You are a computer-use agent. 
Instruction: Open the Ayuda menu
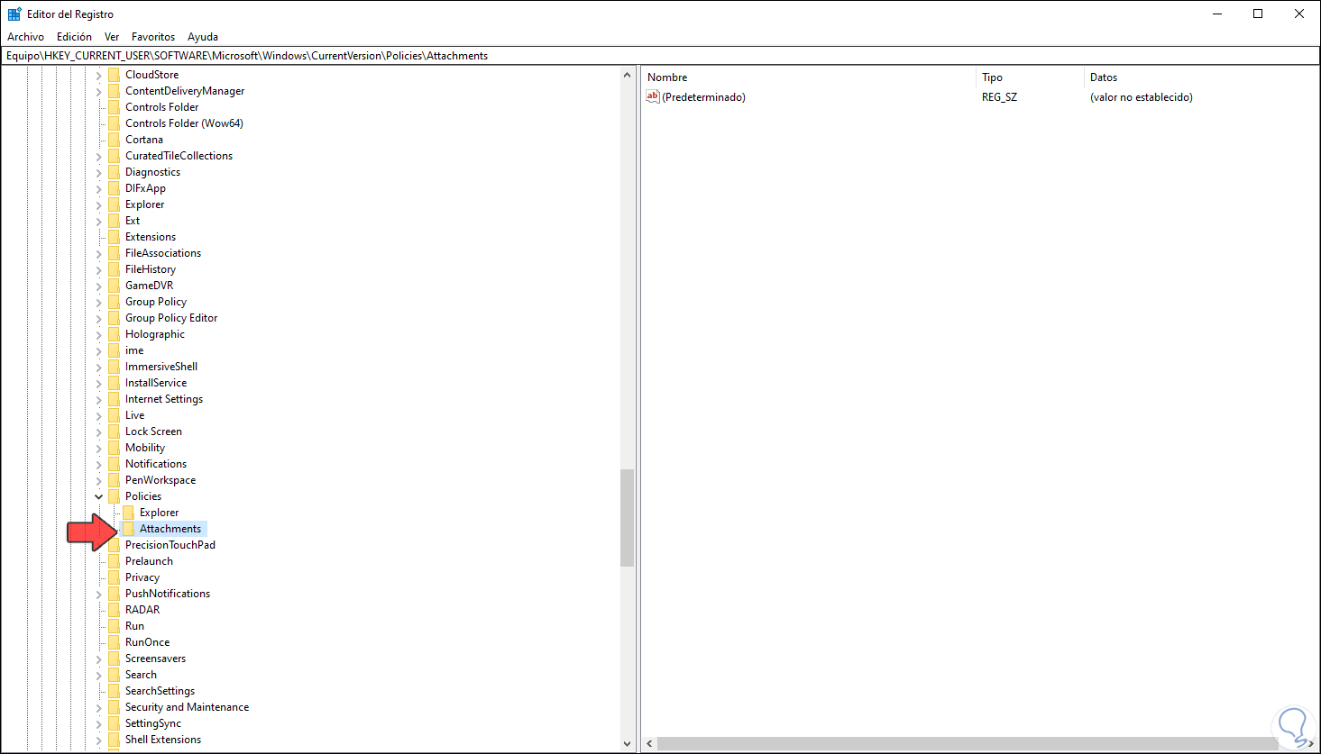203,37
